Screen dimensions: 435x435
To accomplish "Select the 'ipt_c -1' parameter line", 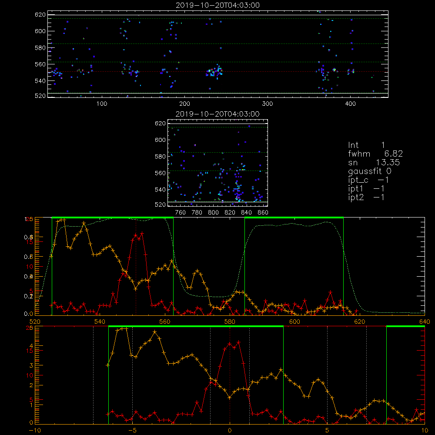I will click(369, 180).
